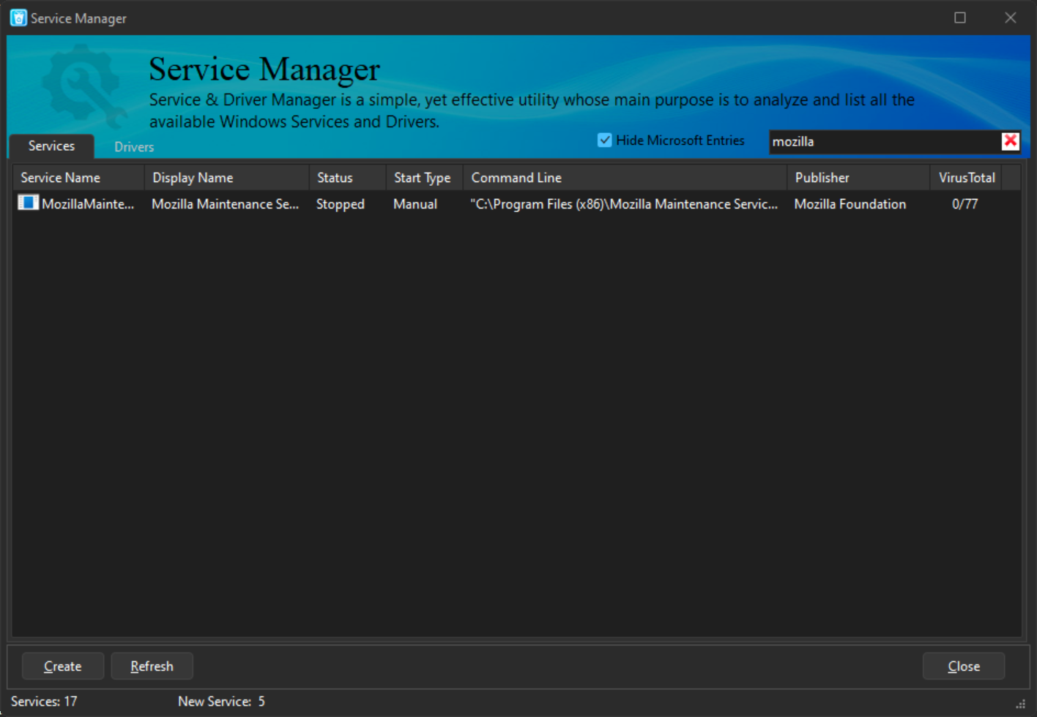Screen dimensions: 1037x717
Task: Sort by the Status column header
Action: coord(348,178)
